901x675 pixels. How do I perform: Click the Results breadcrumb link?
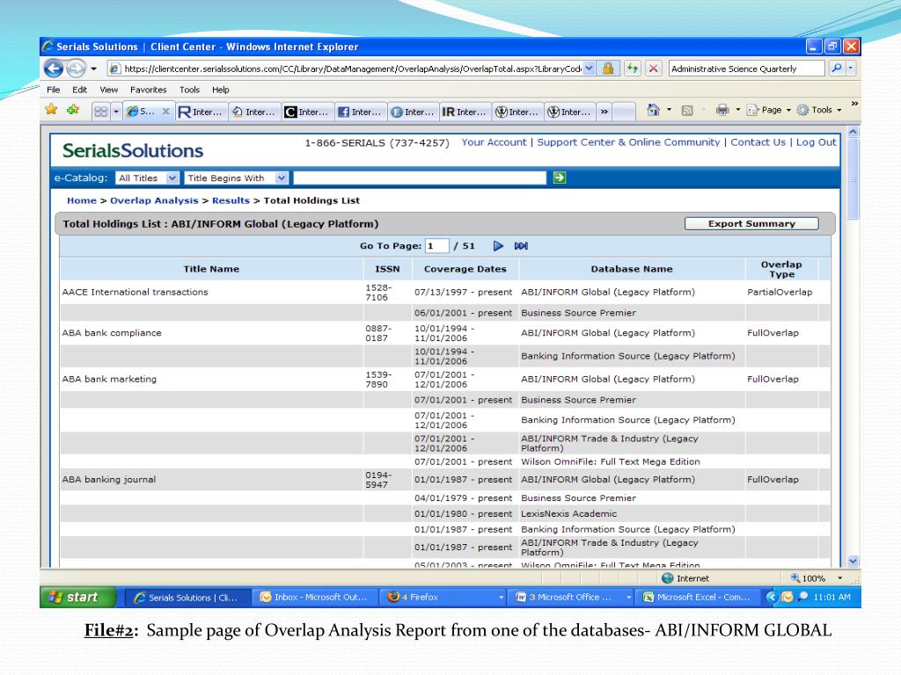(x=231, y=200)
